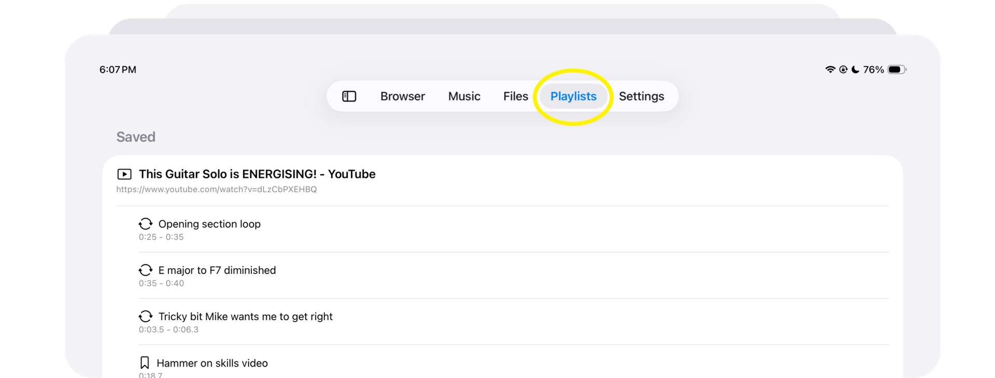The height and width of the screenshot is (378, 995).
Task: Click loop icon for Opening section loop
Action: coord(146,224)
